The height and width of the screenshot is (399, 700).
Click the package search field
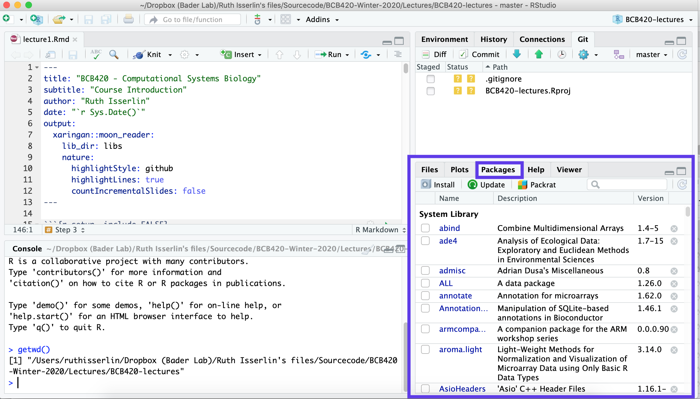point(627,185)
